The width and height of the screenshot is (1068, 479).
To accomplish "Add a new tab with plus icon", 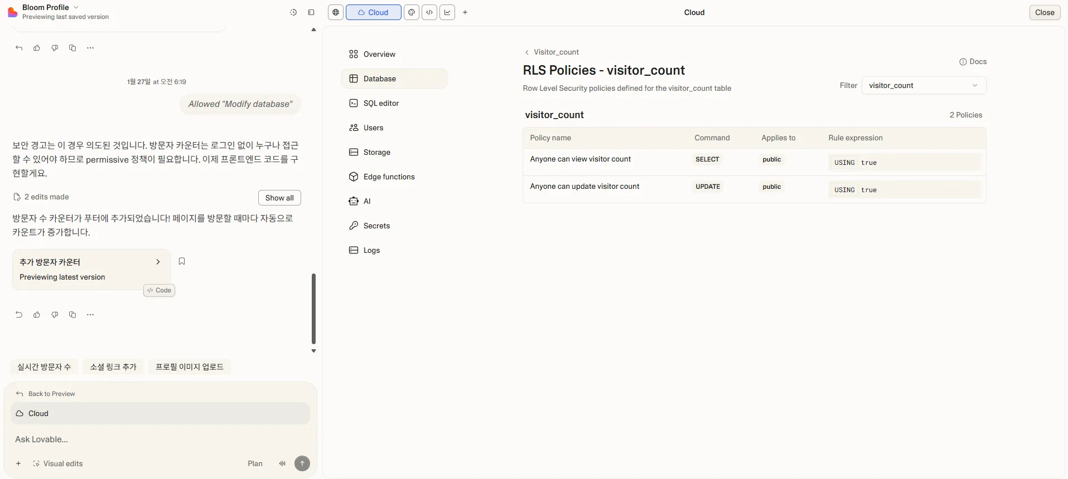I will click(x=465, y=12).
